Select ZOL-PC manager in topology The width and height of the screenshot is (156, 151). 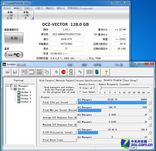point(19,89)
